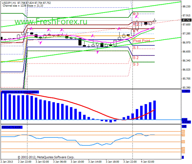
Task: Select the R 1 resistance label
Action: [136, 31]
